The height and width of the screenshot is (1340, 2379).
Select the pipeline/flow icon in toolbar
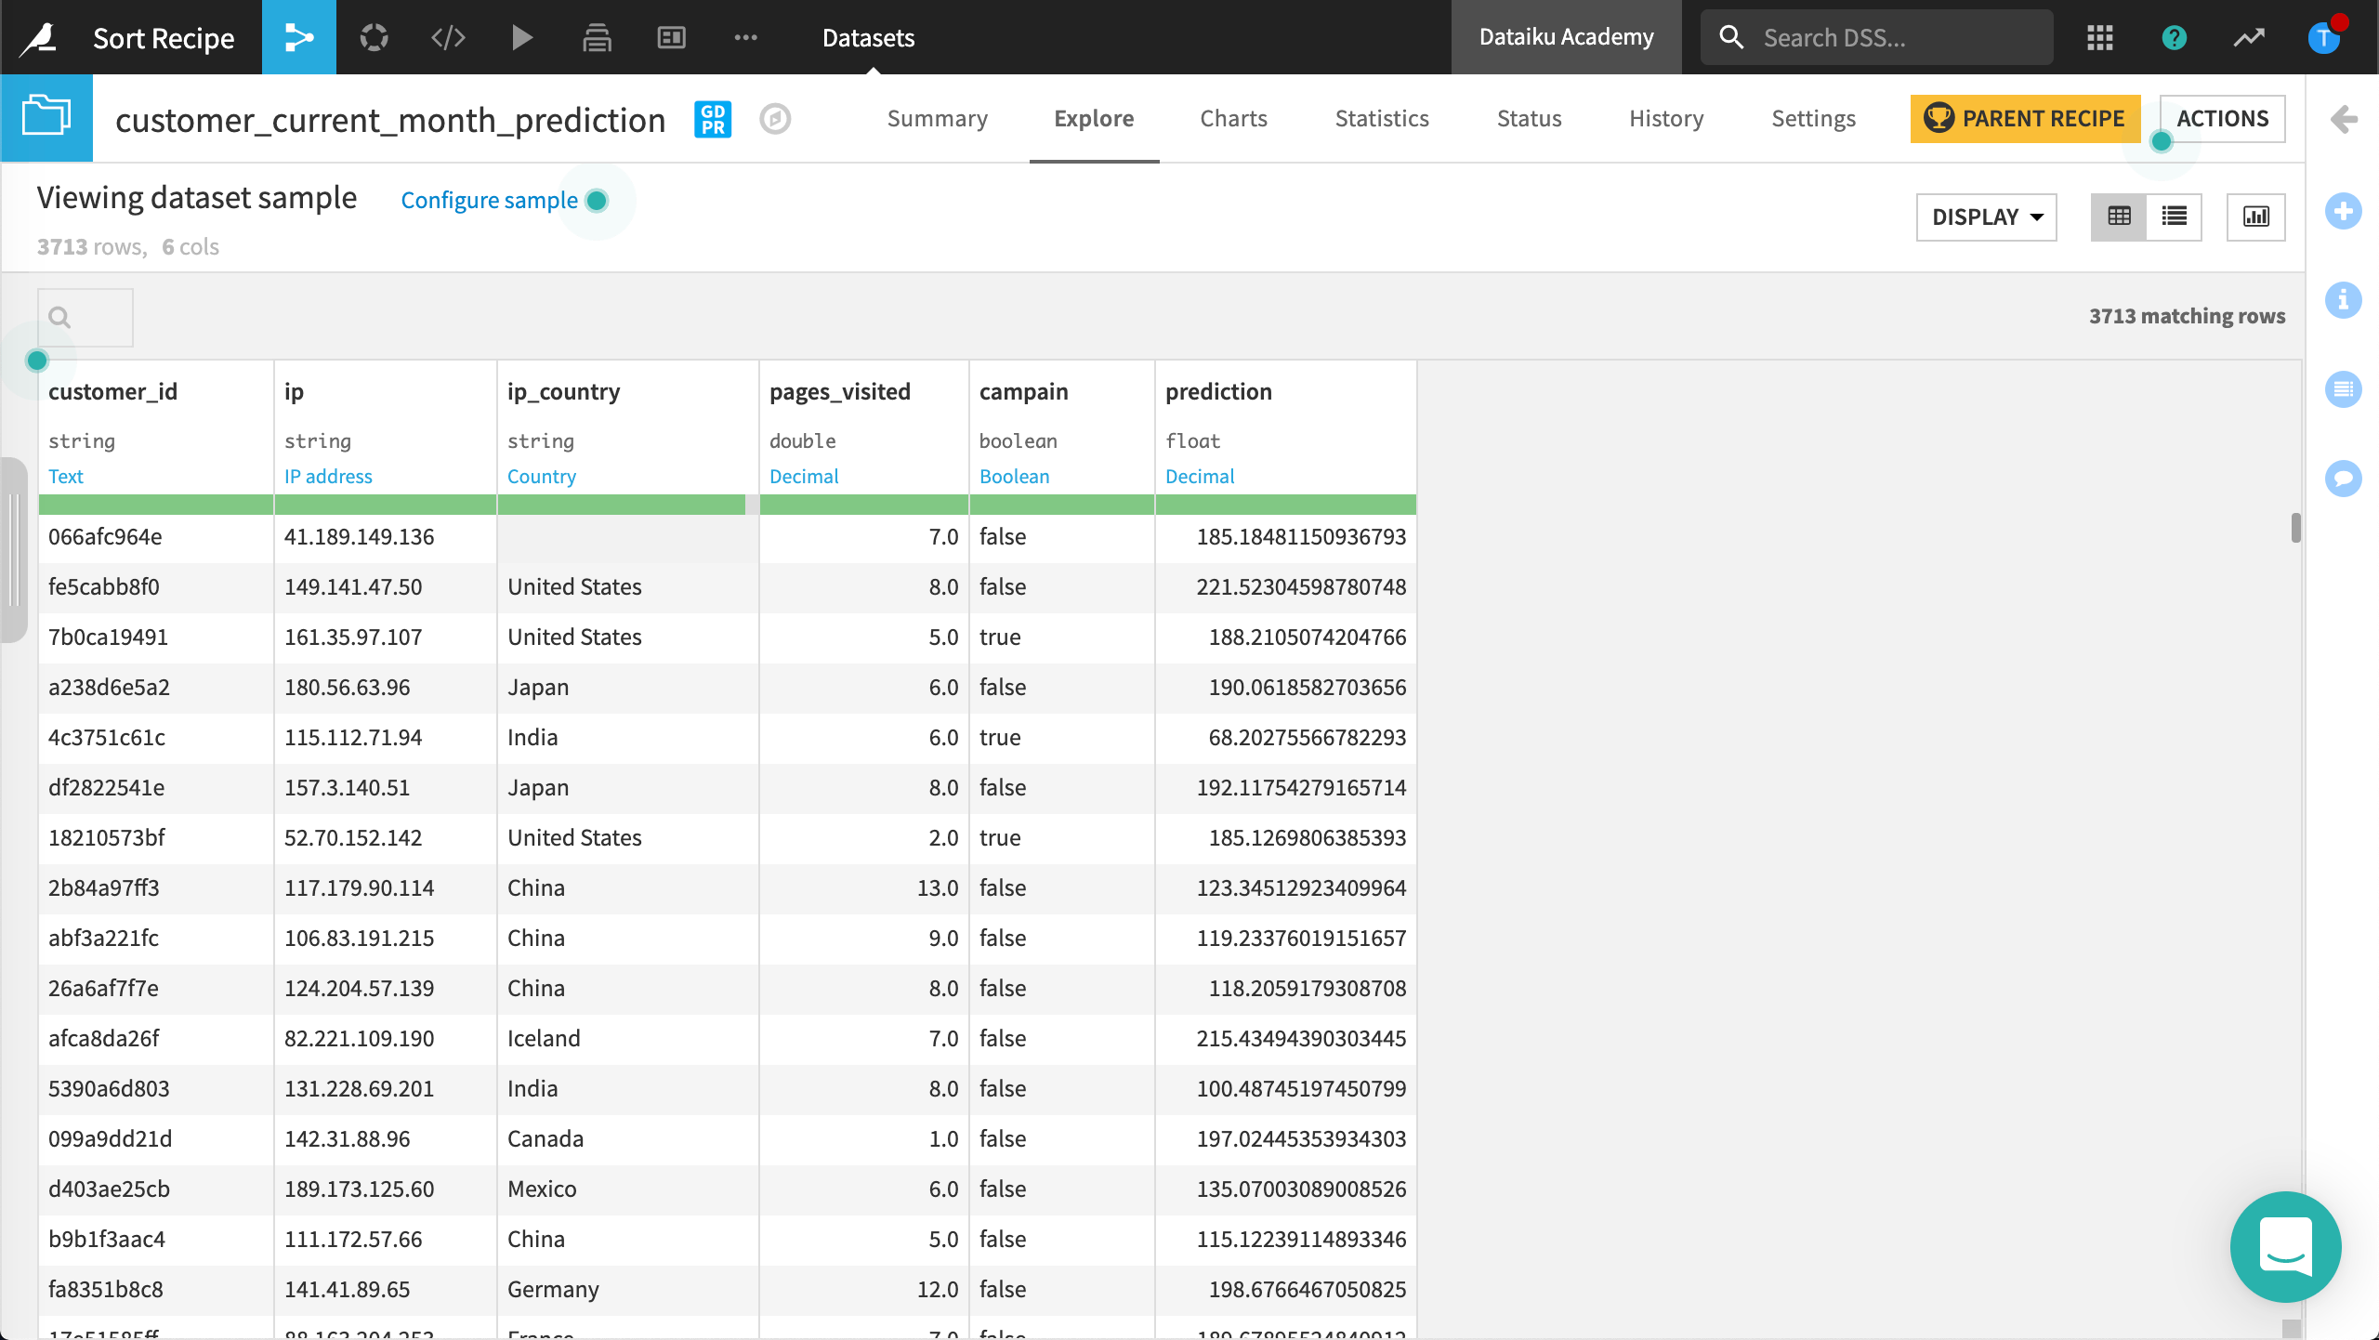(299, 36)
